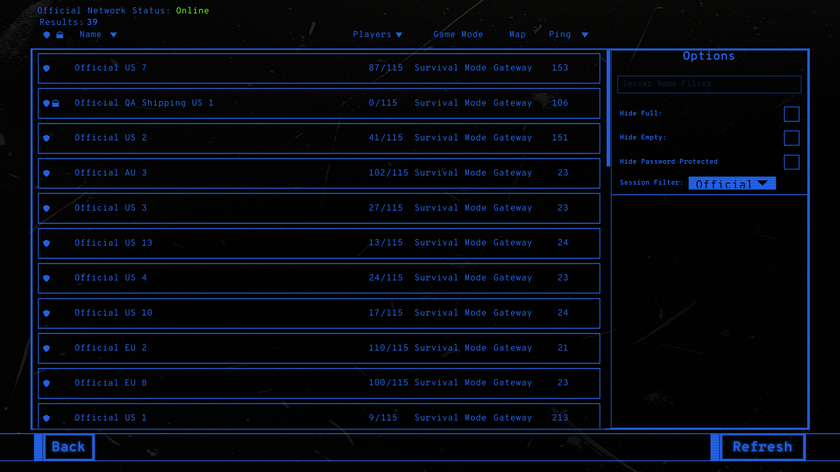Screen dimensions: 840x472
Task: Check the Hide Password Protected box
Action: pyautogui.click(x=791, y=162)
